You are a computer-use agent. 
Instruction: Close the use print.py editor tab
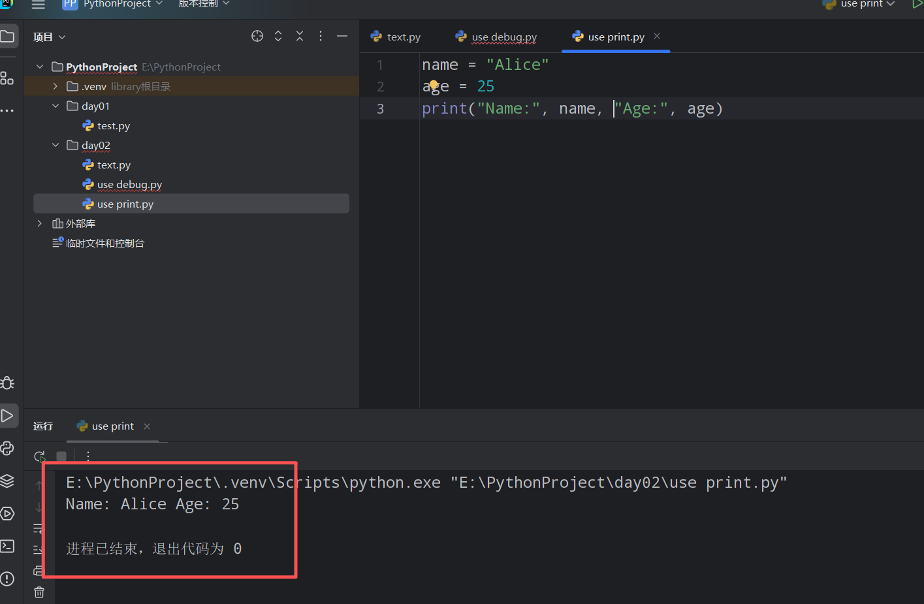click(x=657, y=37)
